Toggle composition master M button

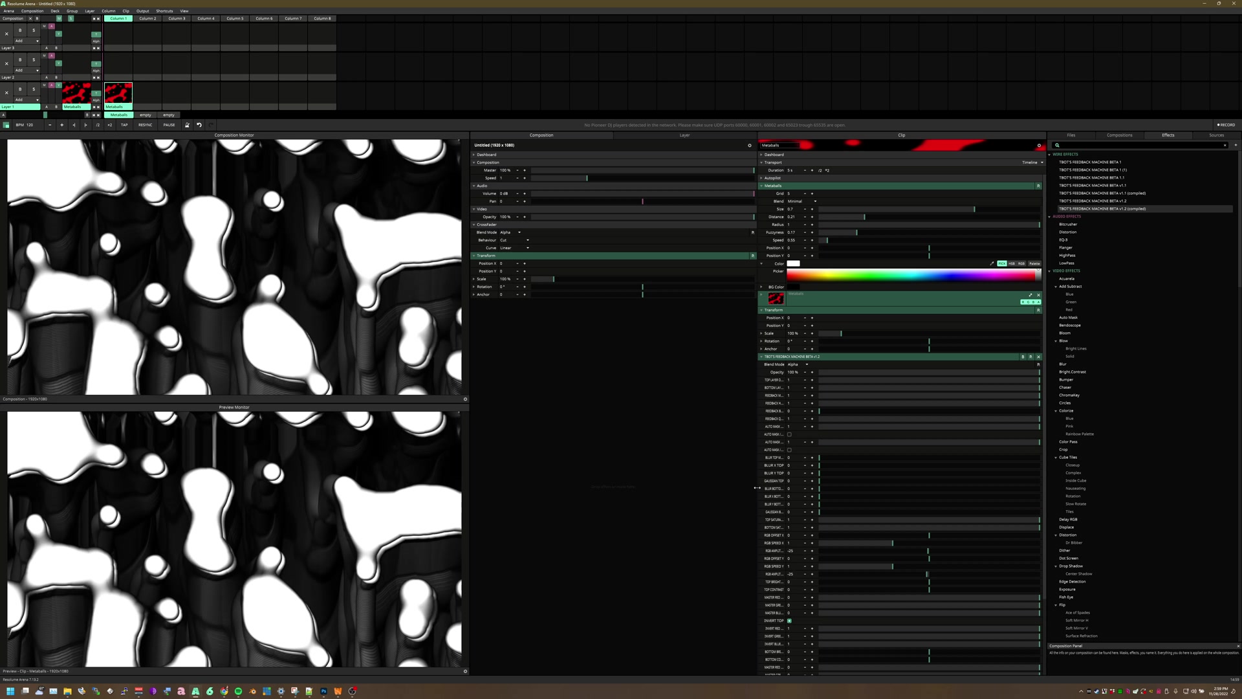coord(59,18)
